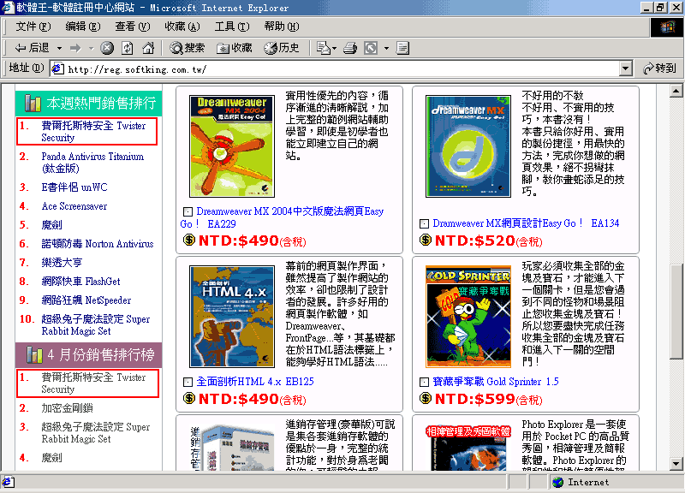685x493 pixels.
Task: Open weekly rank 10 Super Rabbit Magic Set link
Action: click(x=96, y=325)
